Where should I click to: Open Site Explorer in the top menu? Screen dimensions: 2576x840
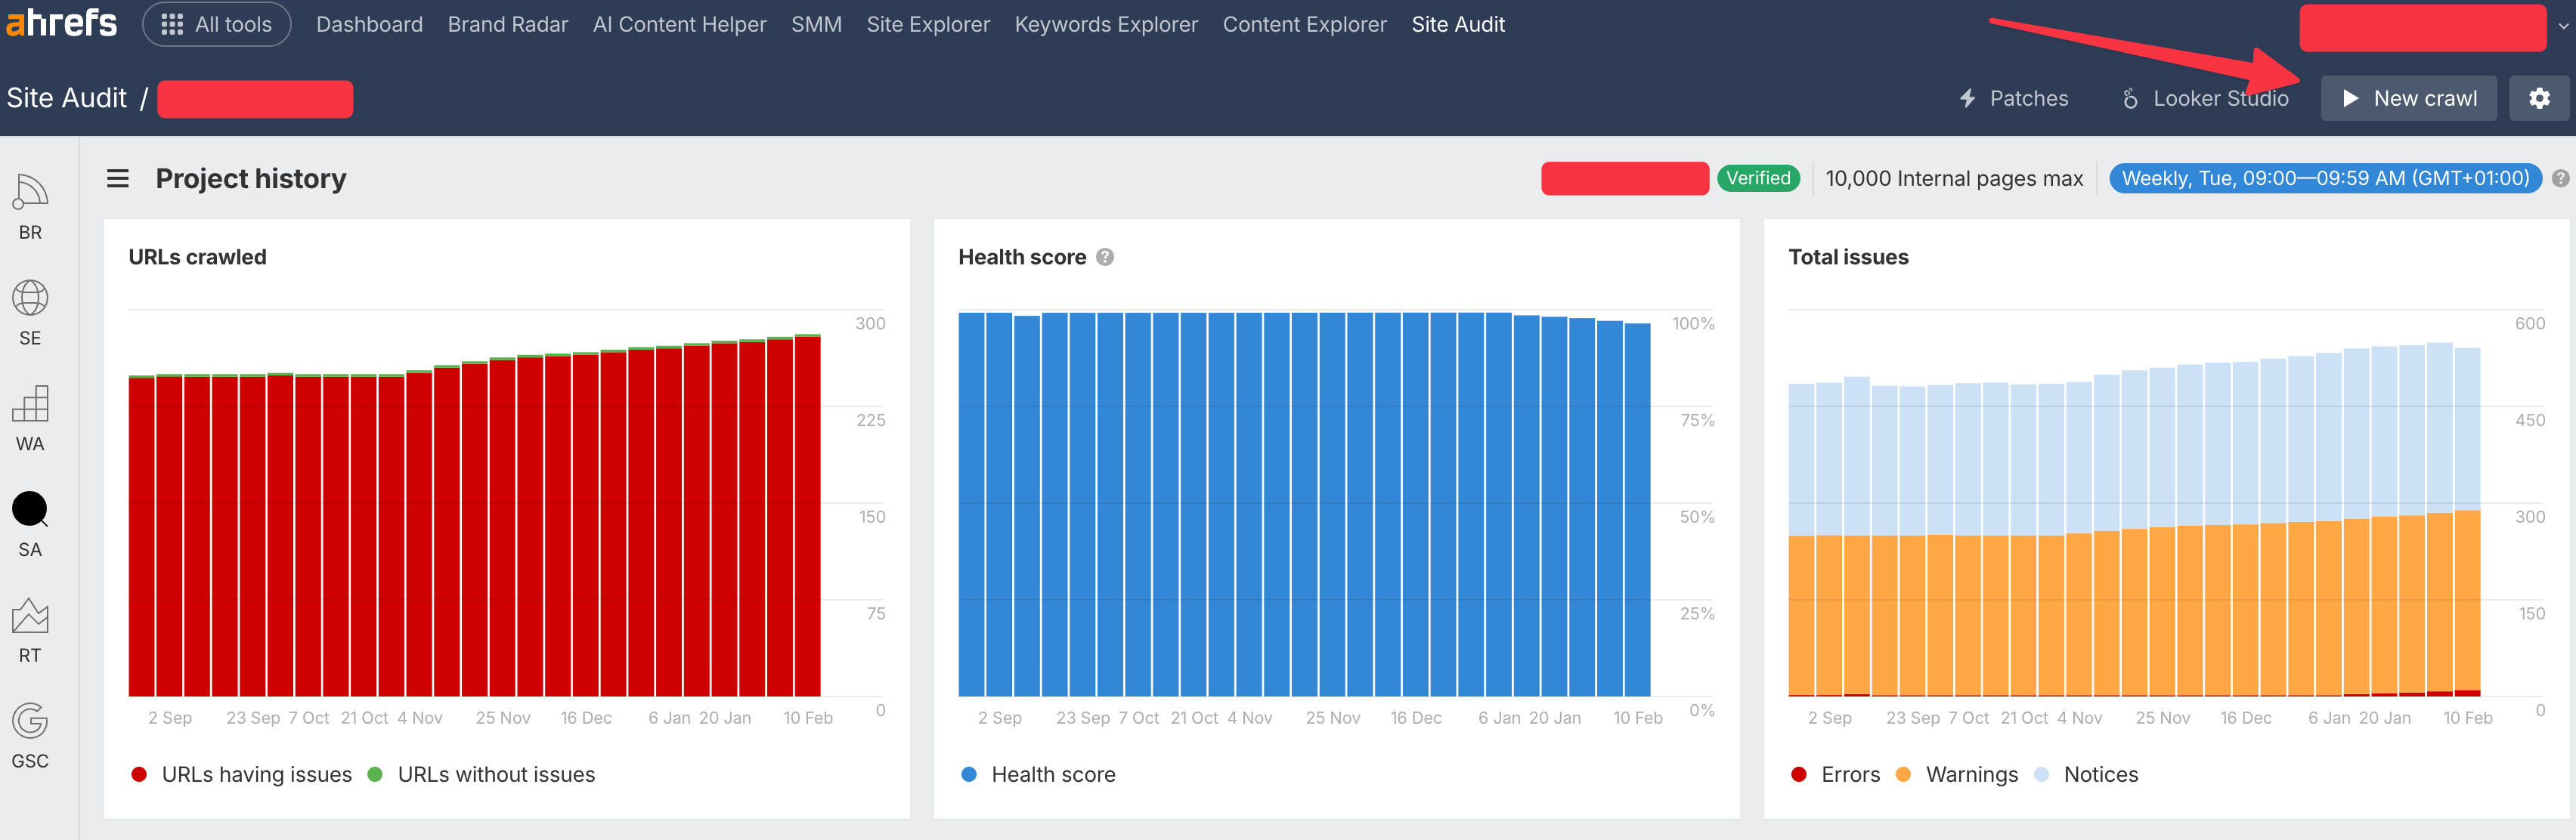(x=927, y=24)
